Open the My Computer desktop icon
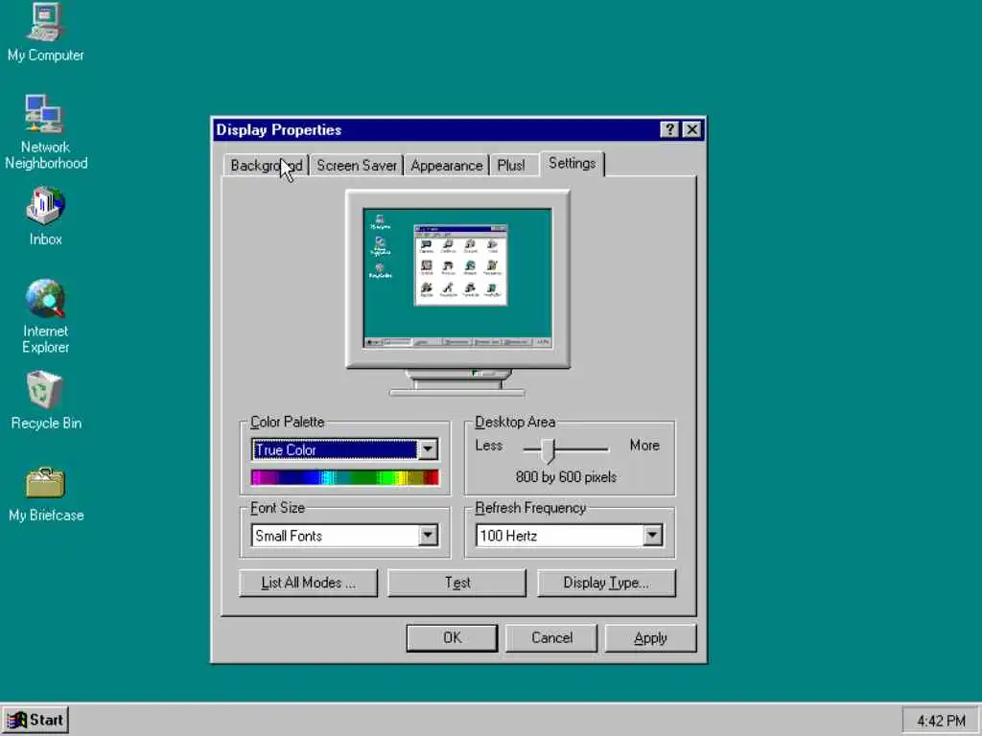The width and height of the screenshot is (982, 736). pyautogui.click(x=45, y=33)
